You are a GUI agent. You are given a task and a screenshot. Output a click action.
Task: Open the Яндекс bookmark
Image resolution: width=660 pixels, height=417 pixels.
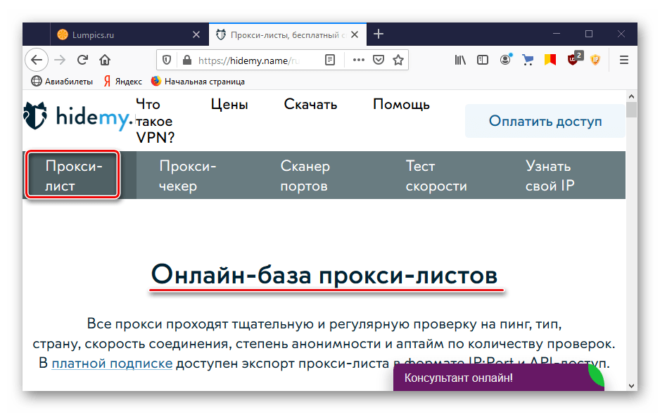click(122, 81)
